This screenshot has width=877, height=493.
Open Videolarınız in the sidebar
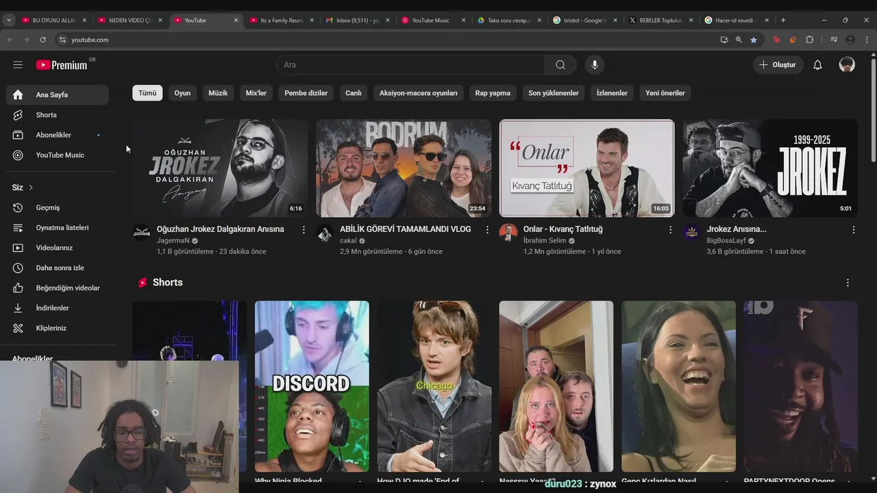(58, 248)
